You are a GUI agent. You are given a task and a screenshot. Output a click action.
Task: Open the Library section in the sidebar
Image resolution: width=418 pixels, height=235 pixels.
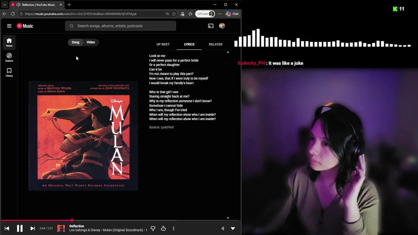9,72
